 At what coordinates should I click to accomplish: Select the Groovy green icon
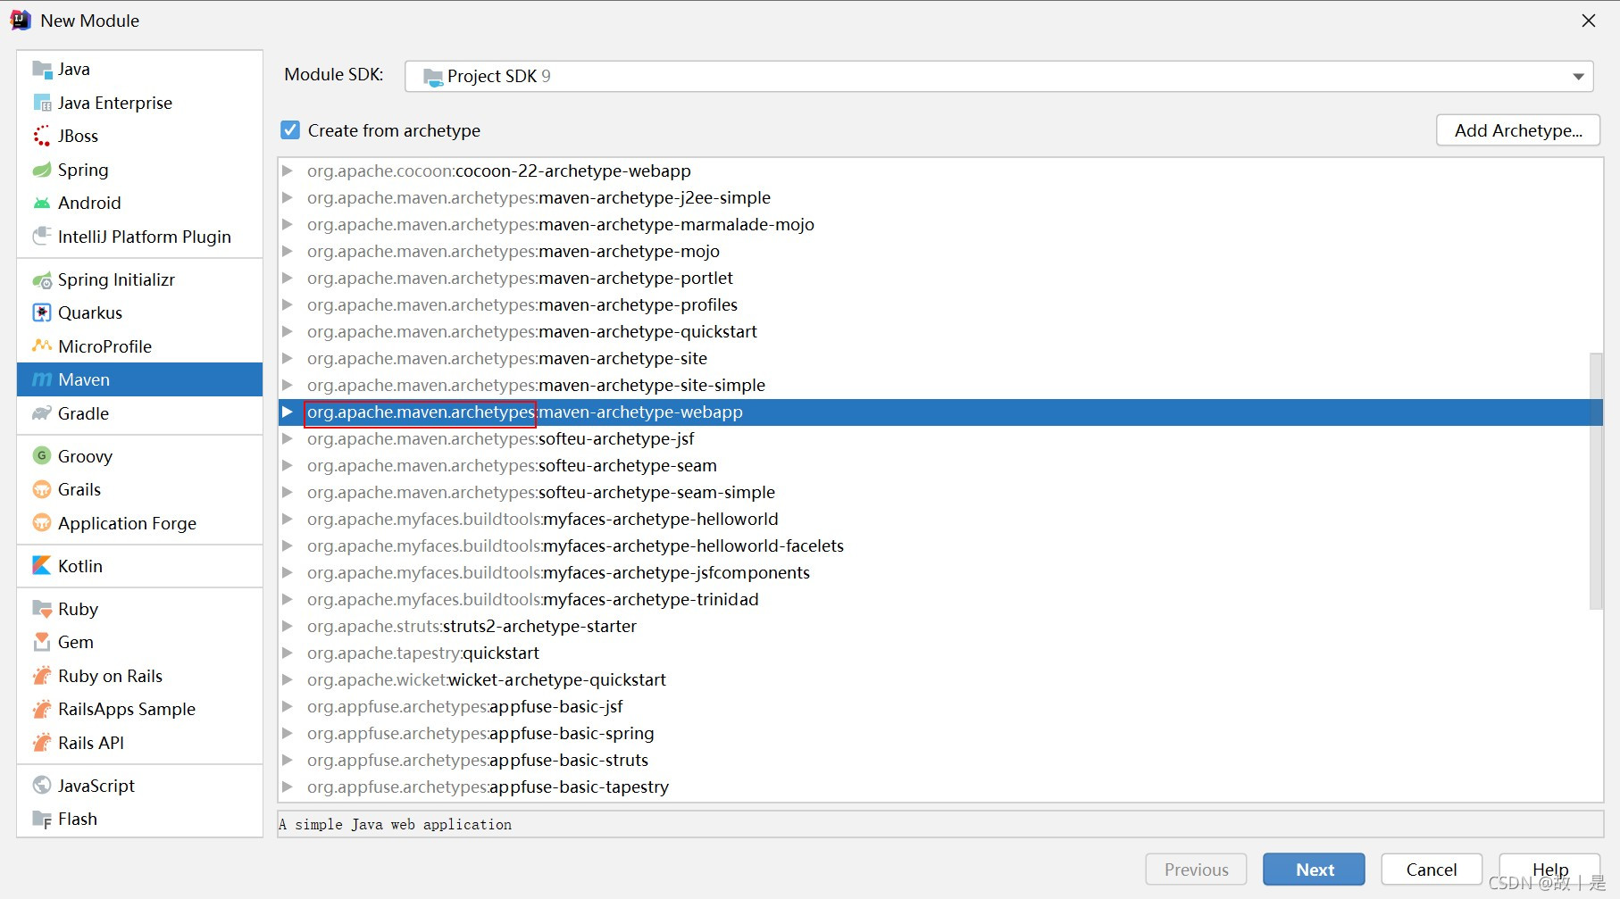(42, 456)
